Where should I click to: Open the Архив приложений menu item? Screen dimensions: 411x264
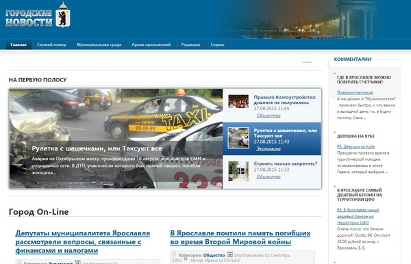[x=151, y=44]
